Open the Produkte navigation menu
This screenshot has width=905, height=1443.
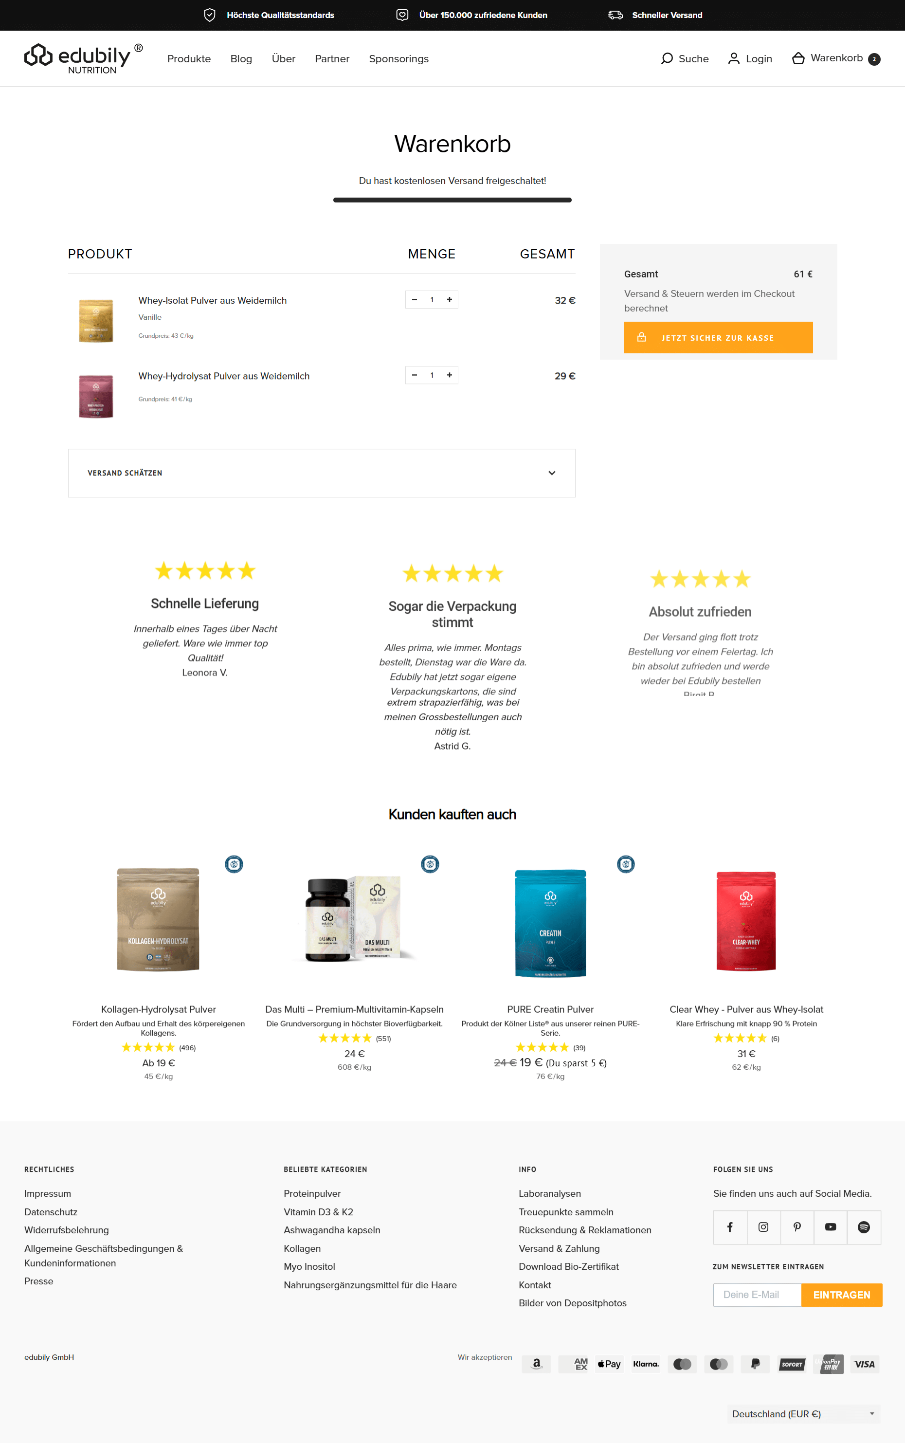[189, 59]
